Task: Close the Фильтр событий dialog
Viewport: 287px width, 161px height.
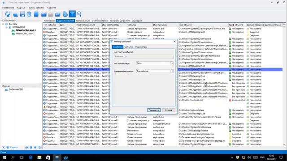Action: (x=174, y=42)
